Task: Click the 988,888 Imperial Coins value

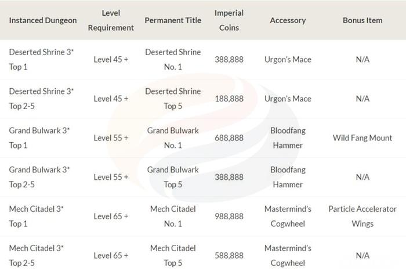Action: (229, 216)
